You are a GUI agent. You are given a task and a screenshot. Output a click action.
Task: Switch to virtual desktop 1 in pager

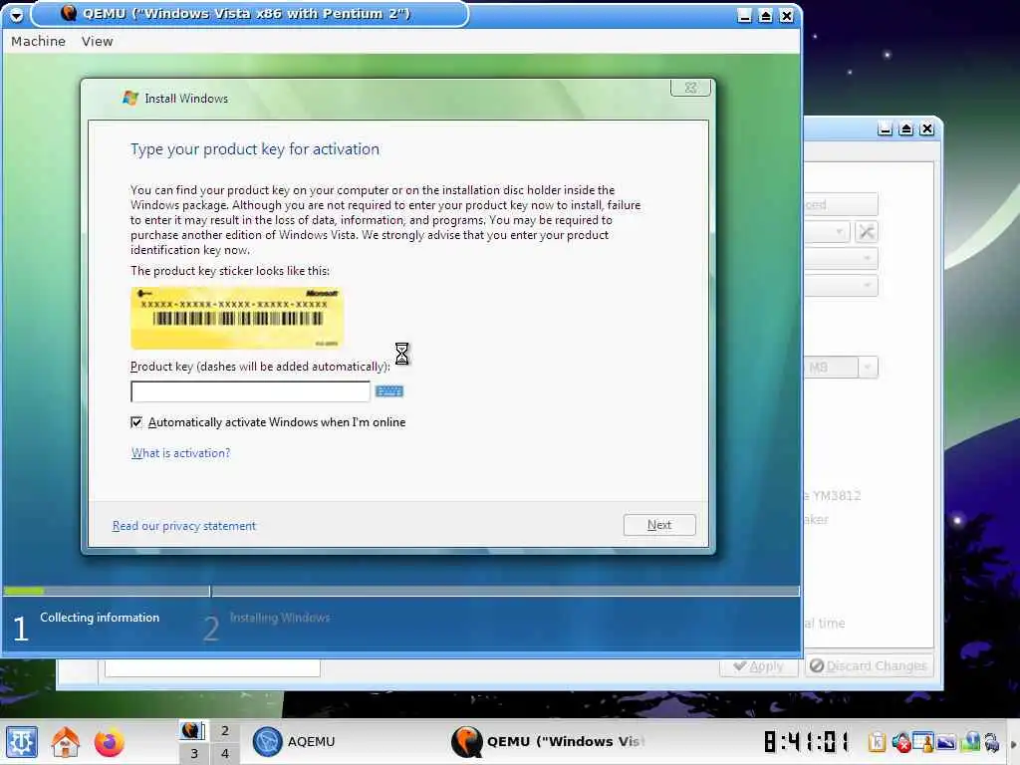click(193, 730)
